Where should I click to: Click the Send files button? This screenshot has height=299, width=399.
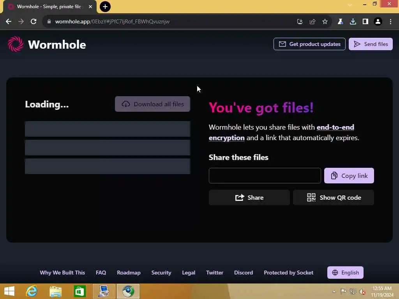pos(371,44)
